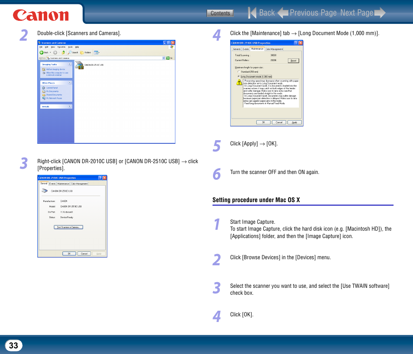The image size is (413, 354).
Task: Click the Address bar field
Action: [x=106, y=58]
